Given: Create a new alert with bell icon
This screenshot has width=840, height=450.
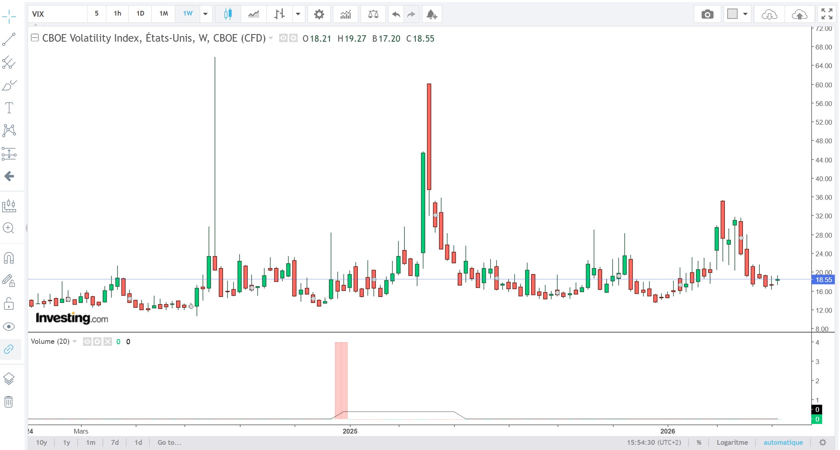Looking at the screenshot, I should click(432, 14).
